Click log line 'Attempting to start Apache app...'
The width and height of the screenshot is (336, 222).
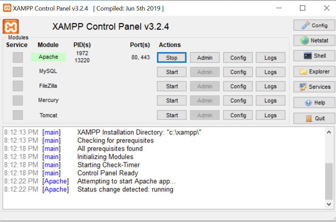pos(126,181)
